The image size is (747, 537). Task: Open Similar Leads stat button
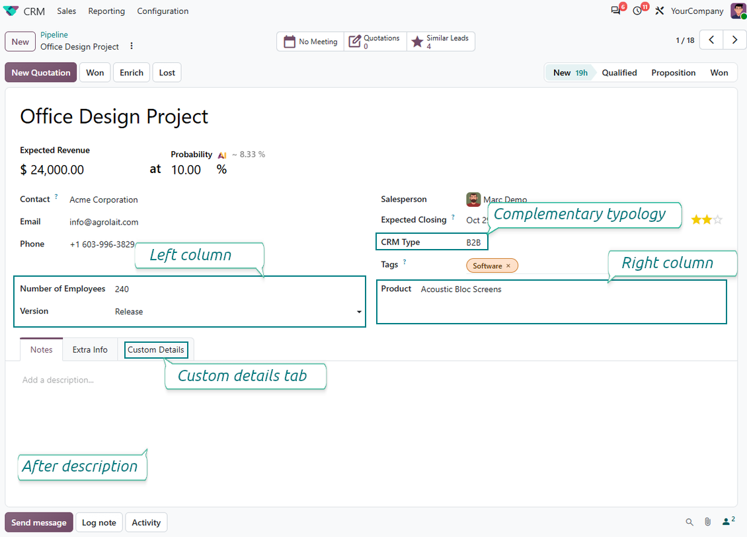pyautogui.click(x=441, y=42)
